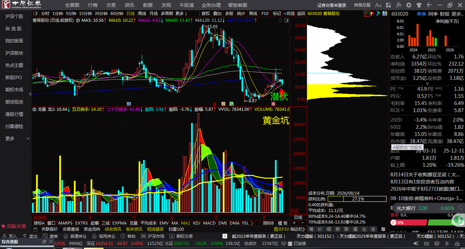Click the 获利比例 27.1% progress bar

(357, 199)
